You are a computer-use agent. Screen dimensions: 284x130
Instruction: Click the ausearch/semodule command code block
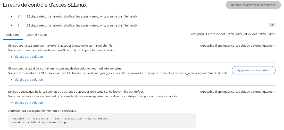tap(102, 120)
